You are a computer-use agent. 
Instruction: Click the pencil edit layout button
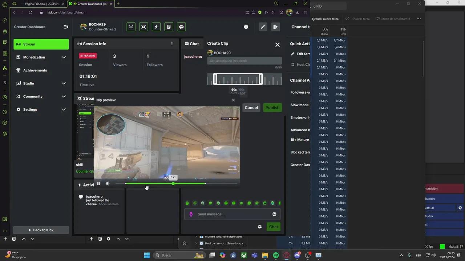coord(263,27)
